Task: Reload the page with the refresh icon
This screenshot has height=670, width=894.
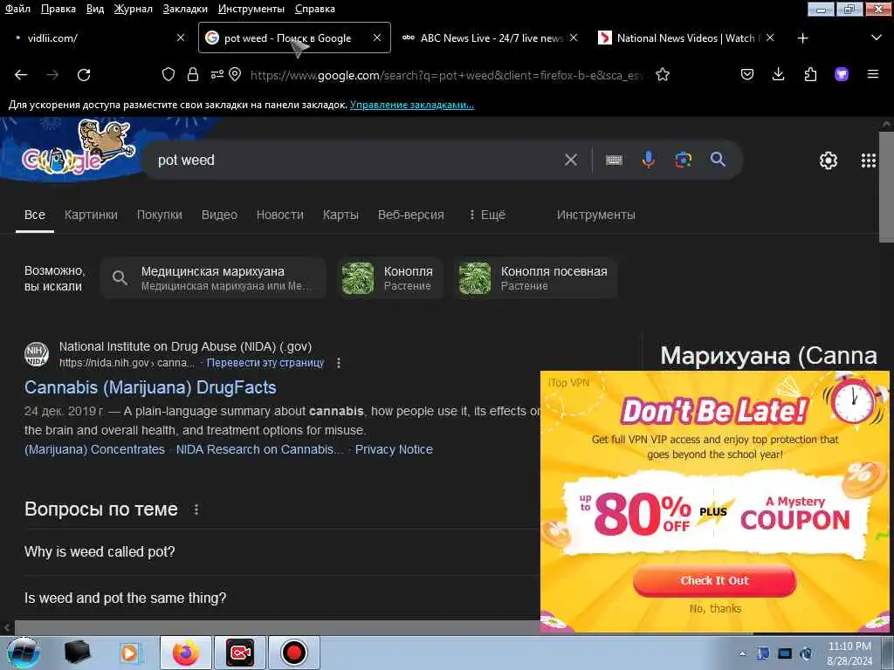Action: point(84,75)
